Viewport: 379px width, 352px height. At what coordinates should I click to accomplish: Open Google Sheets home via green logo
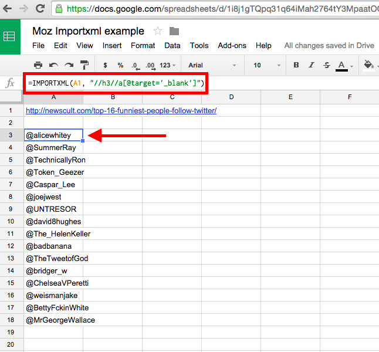[10, 36]
